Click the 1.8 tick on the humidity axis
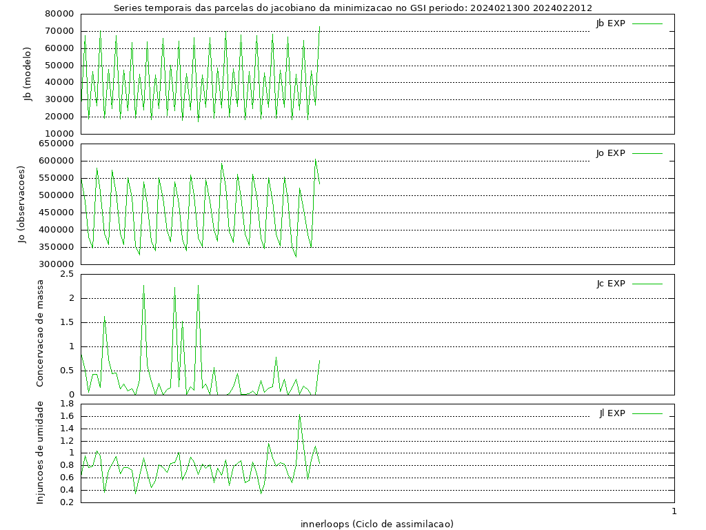 [67, 404]
